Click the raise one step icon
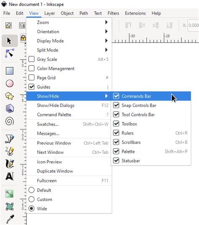 point(142,25)
